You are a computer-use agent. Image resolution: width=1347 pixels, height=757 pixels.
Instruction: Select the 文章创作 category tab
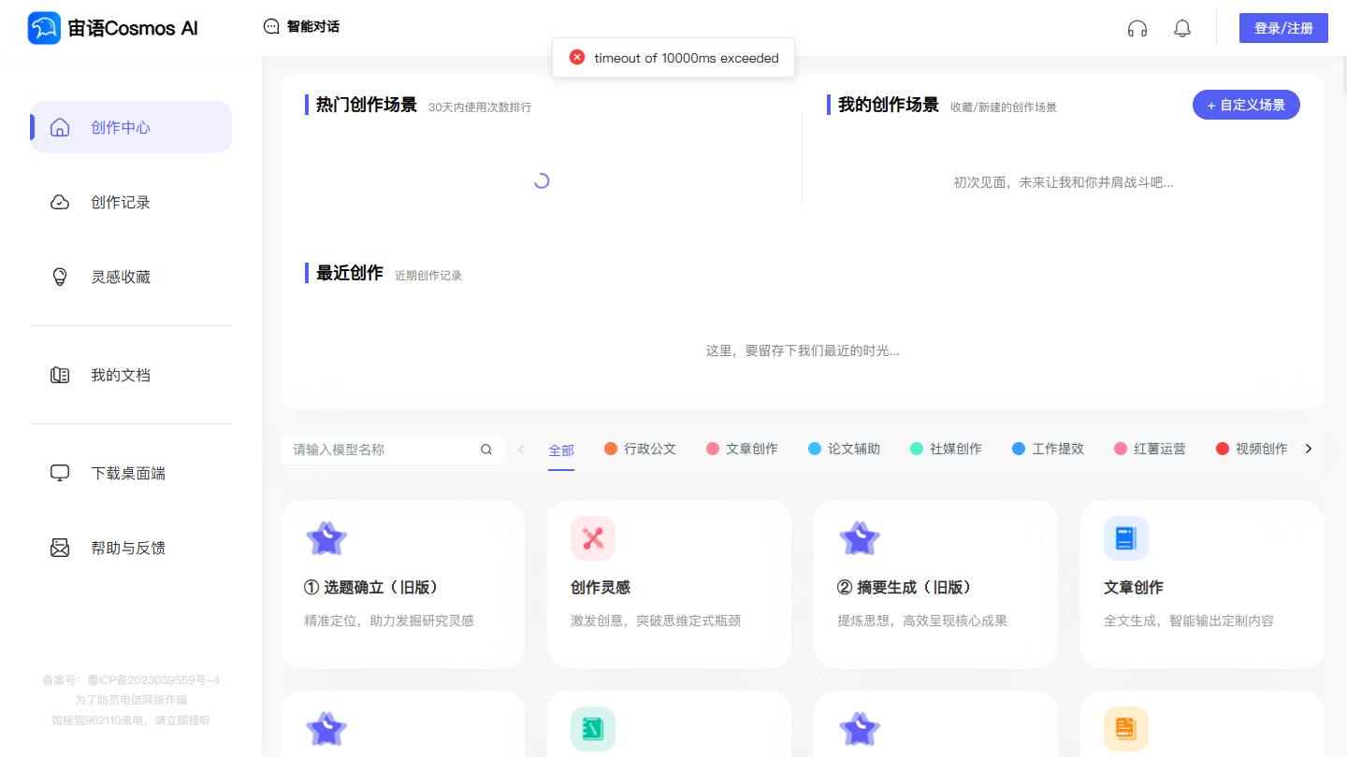click(x=743, y=449)
